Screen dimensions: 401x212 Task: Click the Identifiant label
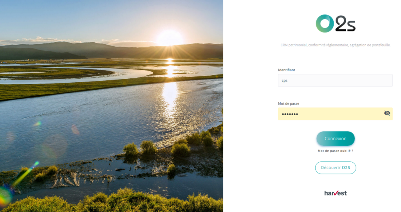tap(286, 70)
